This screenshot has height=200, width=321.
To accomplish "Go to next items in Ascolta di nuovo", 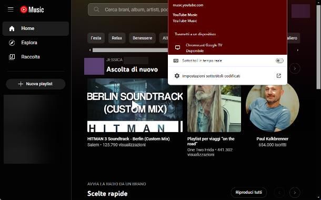I will coord(295,68).
